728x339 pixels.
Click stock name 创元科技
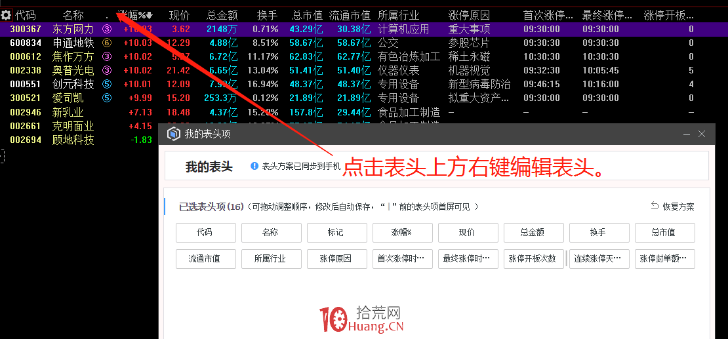[73, 85]
